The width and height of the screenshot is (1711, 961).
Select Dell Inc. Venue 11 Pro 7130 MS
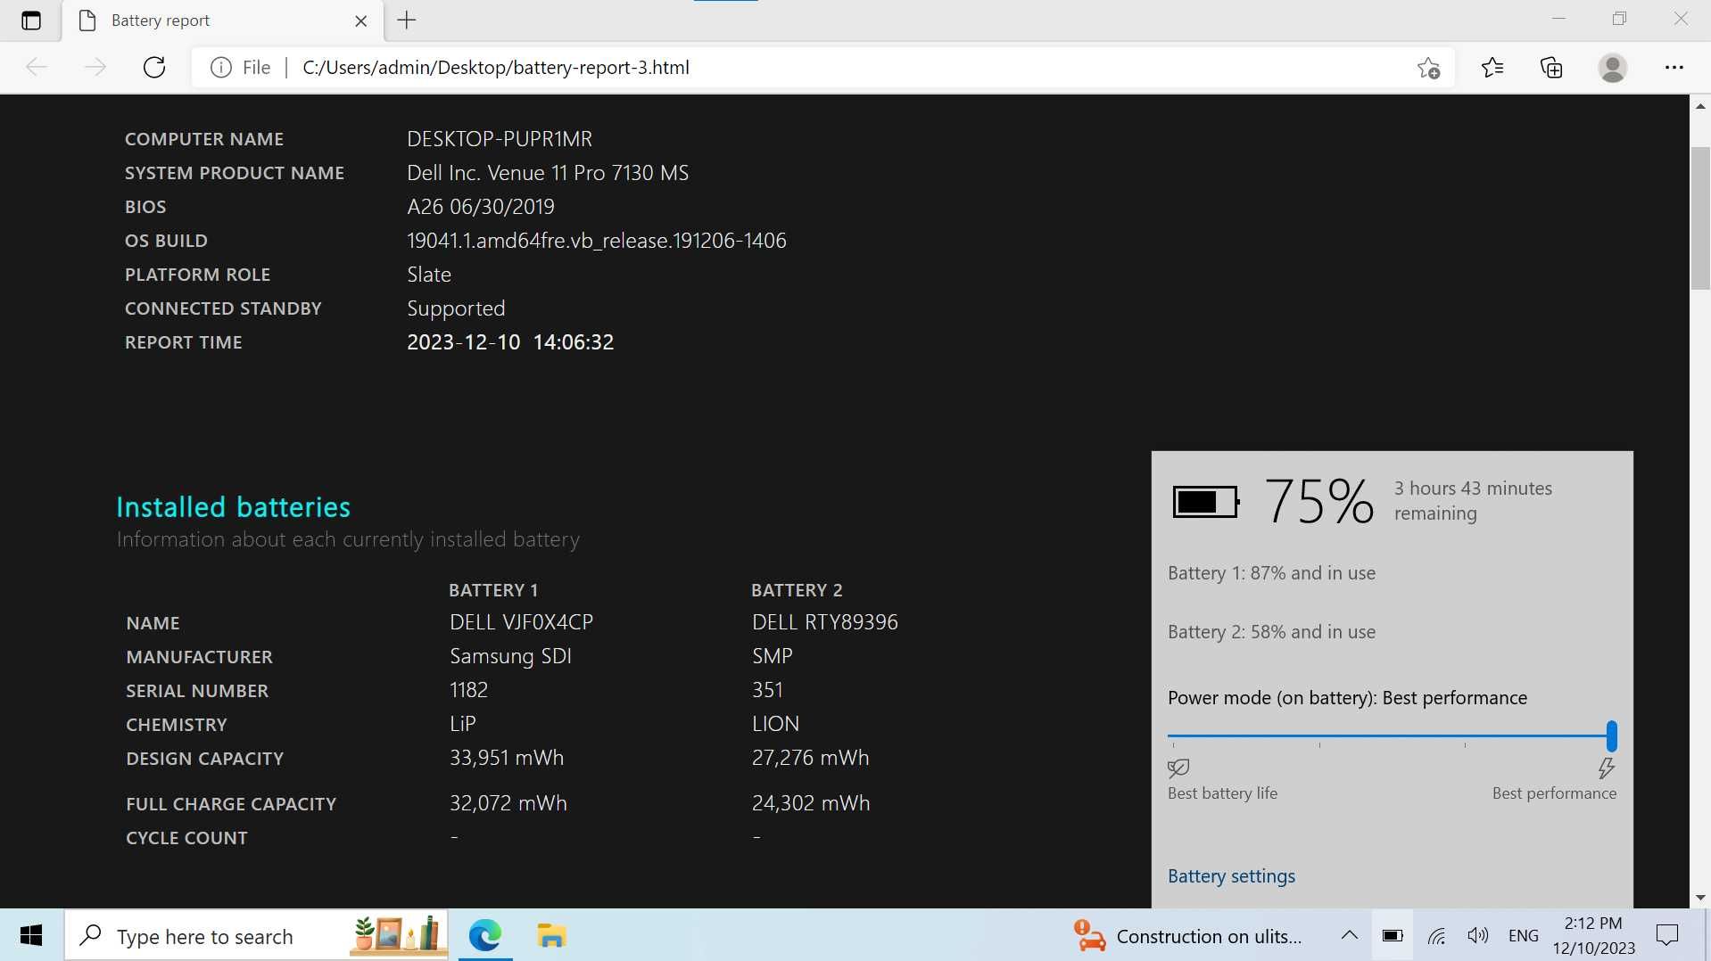point(548,173)
